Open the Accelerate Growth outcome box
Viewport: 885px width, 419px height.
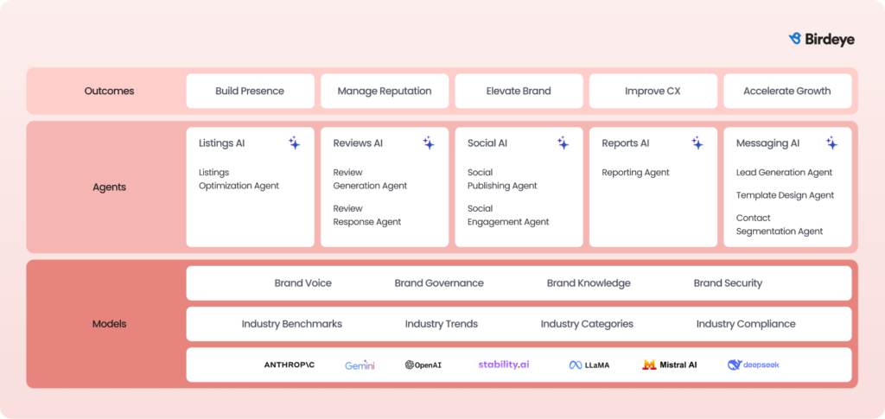786,91
